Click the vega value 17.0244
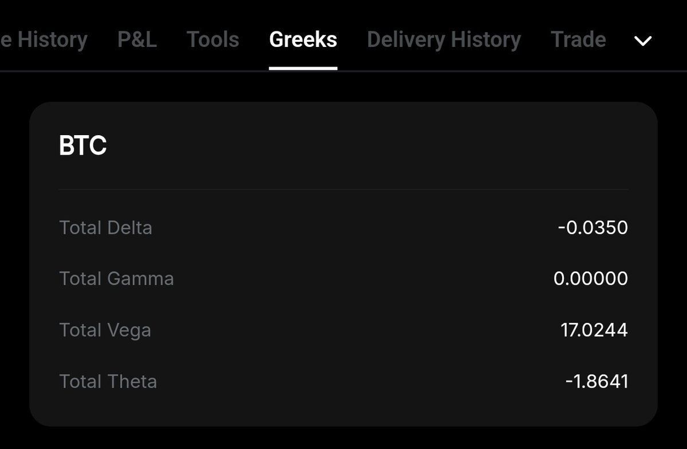 594,330
